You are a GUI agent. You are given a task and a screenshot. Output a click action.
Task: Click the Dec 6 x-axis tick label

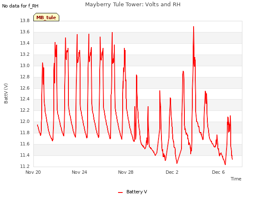pos(218,172)
